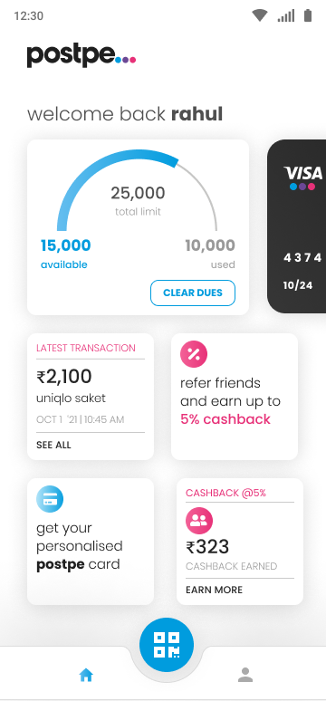326x701 pixels.
Task: Select the 15,000 available amount
Action: [66, 245]
